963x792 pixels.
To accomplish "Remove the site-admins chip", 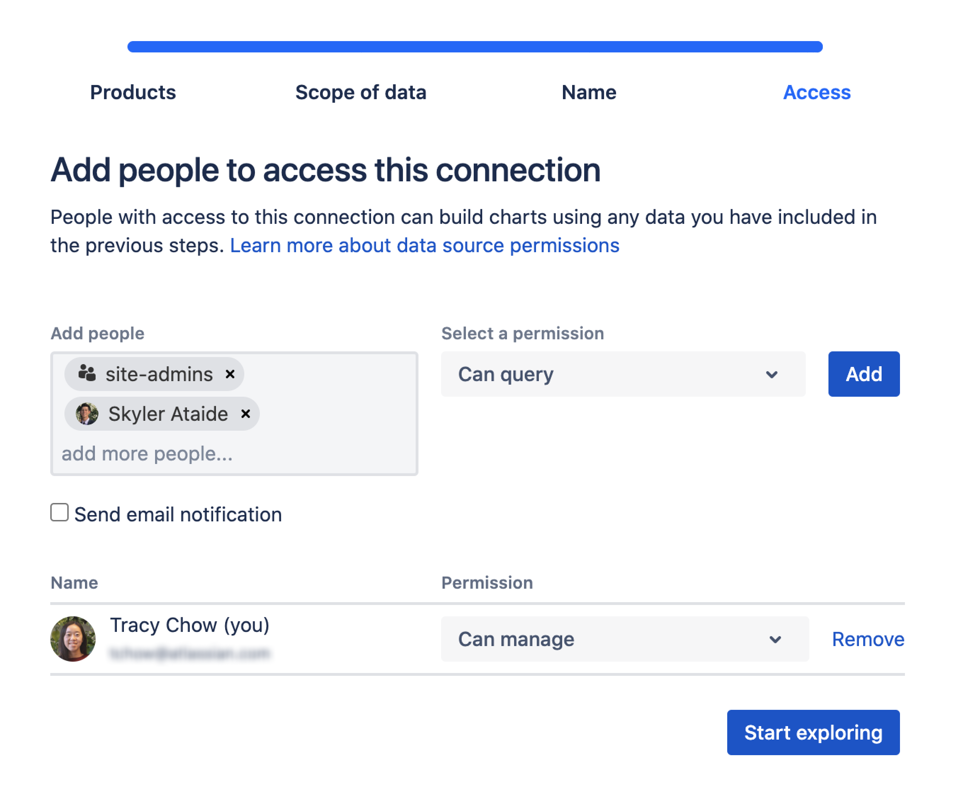I will (230, 374).
